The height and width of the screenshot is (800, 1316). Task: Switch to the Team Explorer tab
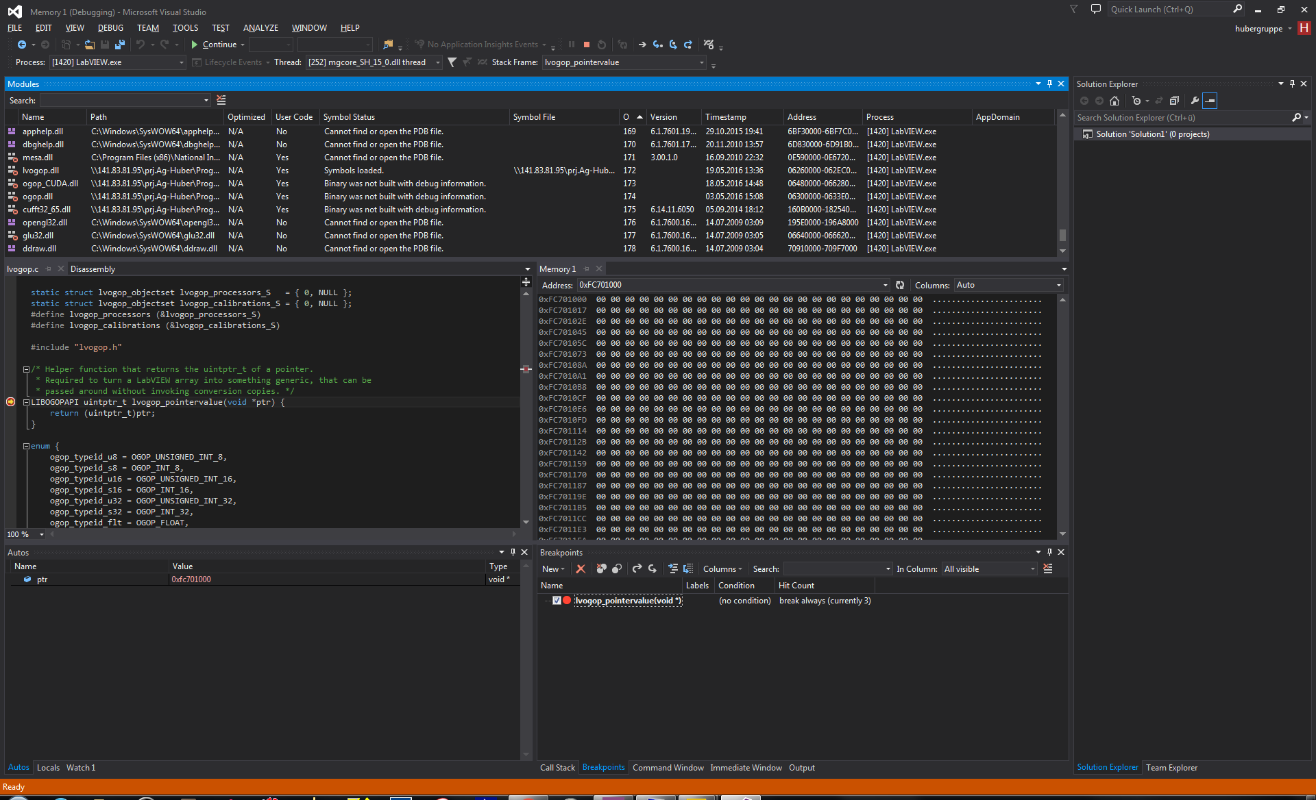point(1171,768)
